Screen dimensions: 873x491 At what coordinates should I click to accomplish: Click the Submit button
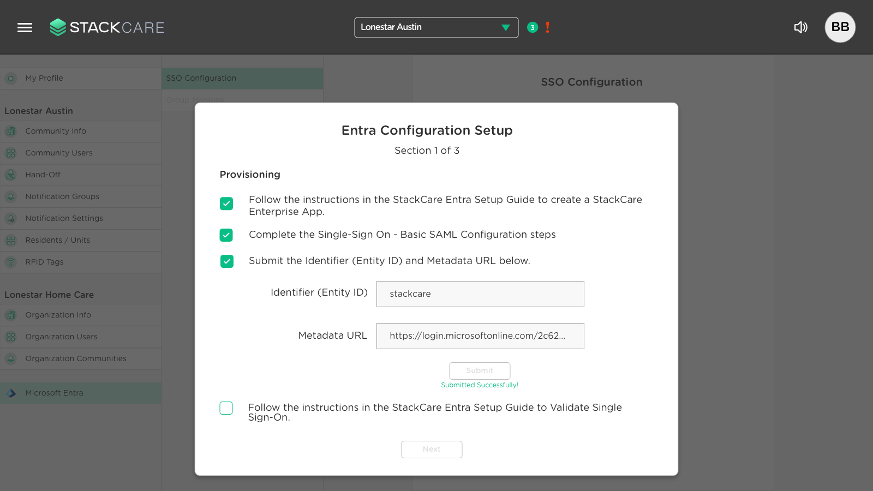pos(480,371)
